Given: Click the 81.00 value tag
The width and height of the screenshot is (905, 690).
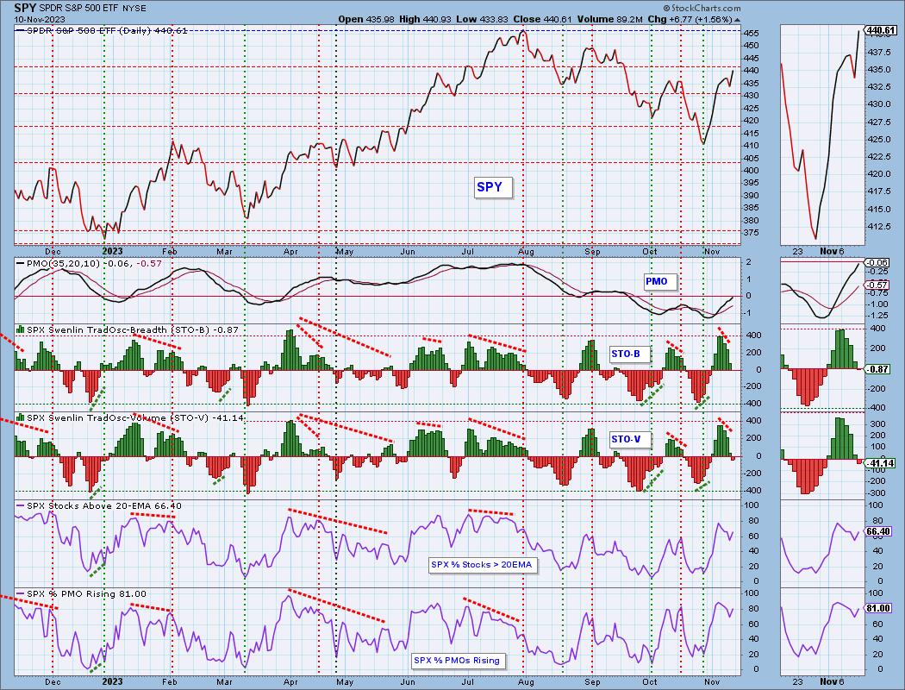Looking at the screenshot, I should 878,608.
